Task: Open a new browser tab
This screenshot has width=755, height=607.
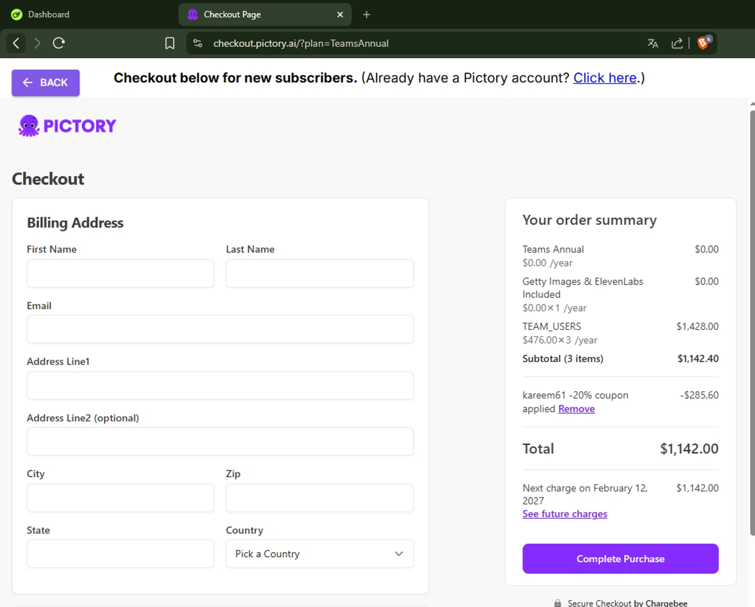Action: click(x=366, y=15)
